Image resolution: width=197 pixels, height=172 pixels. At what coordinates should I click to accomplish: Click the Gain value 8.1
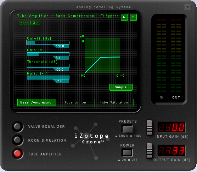[x=58, y=58]
